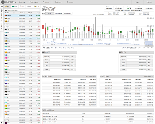This screenshot has width=155, height=124.
Task: Sort markets by change percent column
Action: coord(38,13)
